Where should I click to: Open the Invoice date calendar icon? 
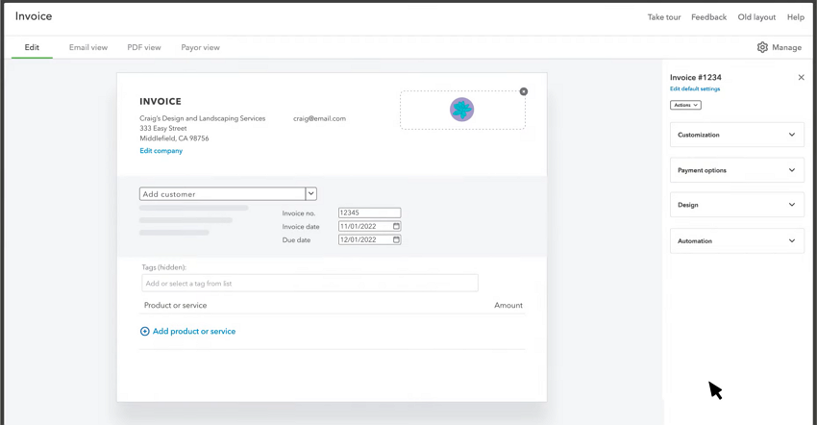[x=396, y=227]
